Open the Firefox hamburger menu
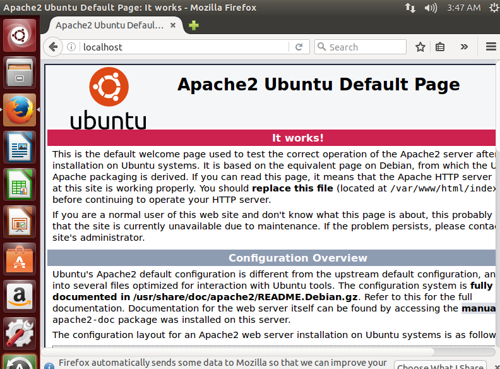Screen dimensions: 500x369 (x=491, y=47)
